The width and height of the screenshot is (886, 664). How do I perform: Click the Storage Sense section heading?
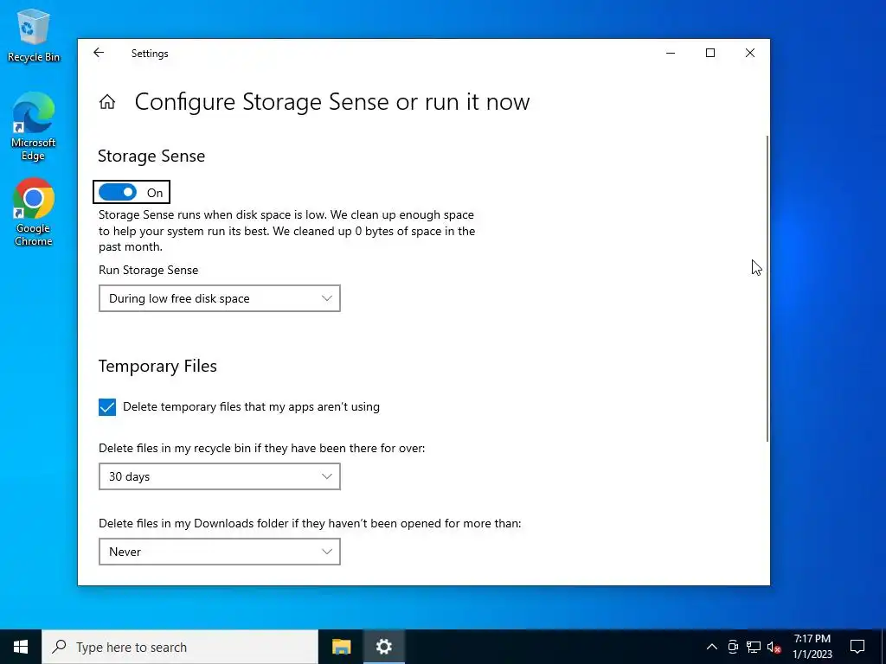151,156
